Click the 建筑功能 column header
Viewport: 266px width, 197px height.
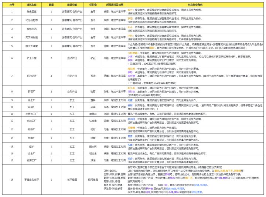click(x=72, y=5)
